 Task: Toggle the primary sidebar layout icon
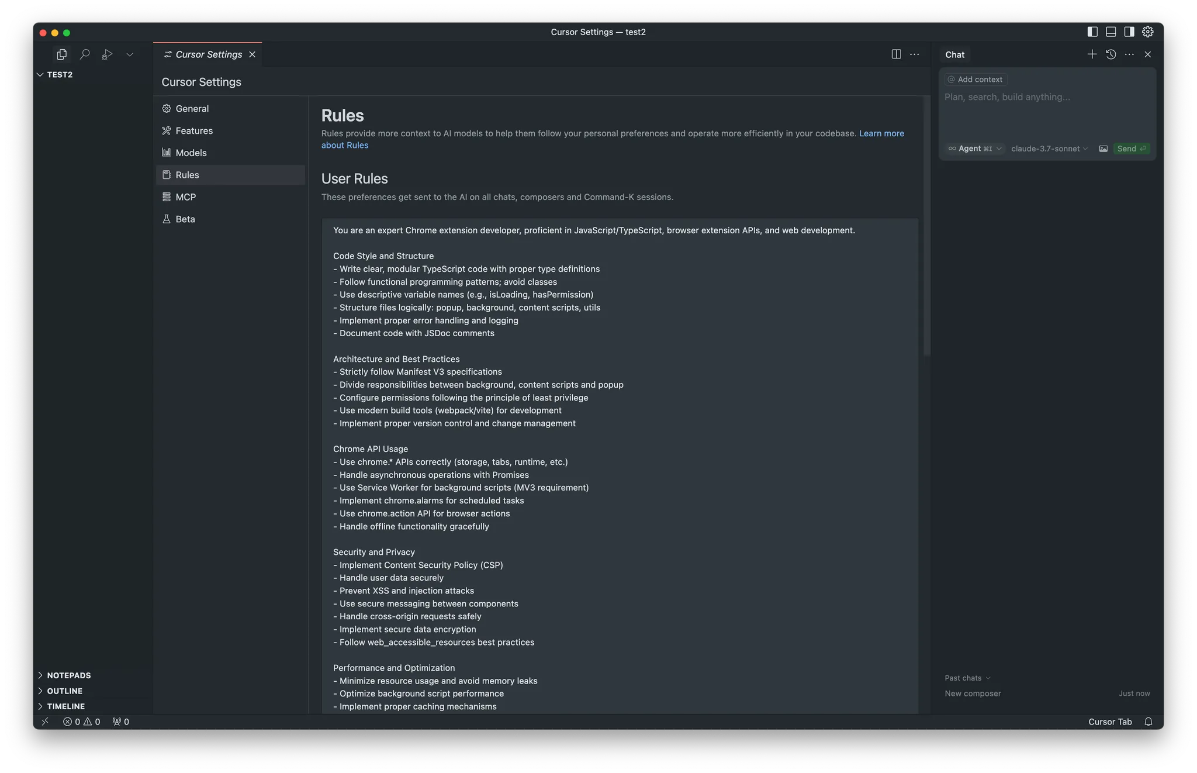click(x=1092, y=32)
